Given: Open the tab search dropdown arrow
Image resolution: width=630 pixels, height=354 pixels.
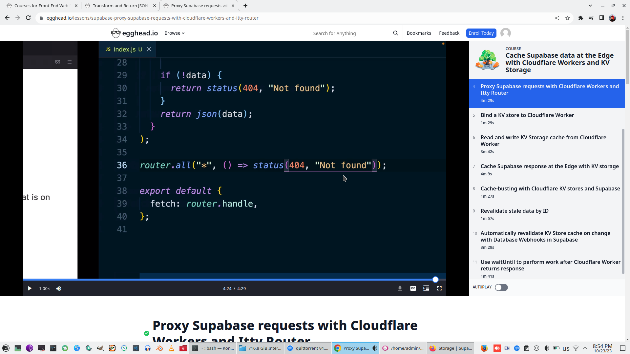Looking at the screenshot, I should 590,6.
